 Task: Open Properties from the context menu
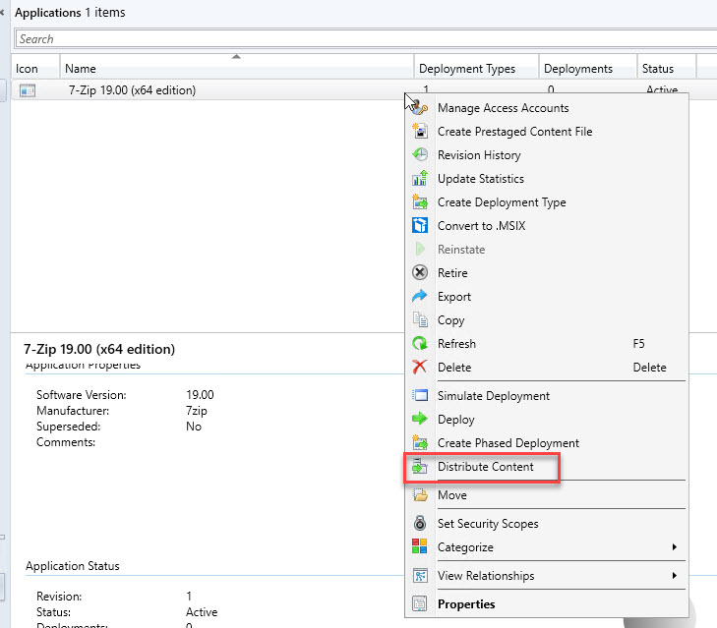coord(466,604)
